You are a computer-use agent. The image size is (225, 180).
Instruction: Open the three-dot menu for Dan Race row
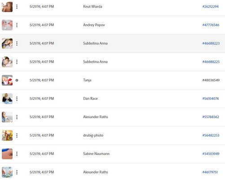coord(17,99)
